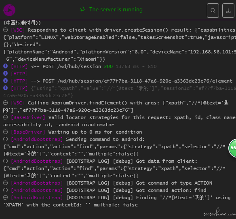This screenshot has width=236, height=219.
Task: Open the log search magnifier button
Action: coord(213,11)
